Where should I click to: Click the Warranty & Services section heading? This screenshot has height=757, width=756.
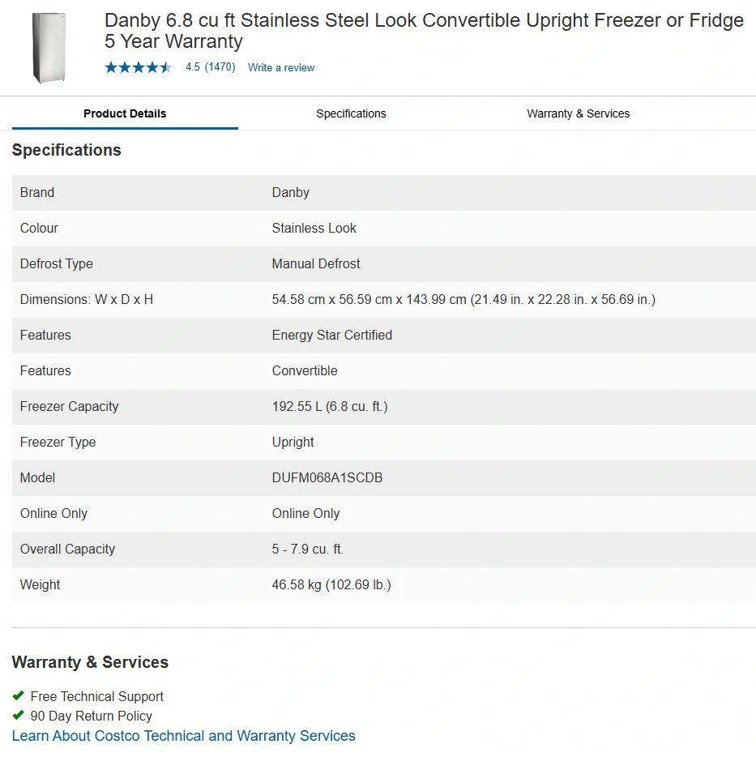[x=90, y=662]
